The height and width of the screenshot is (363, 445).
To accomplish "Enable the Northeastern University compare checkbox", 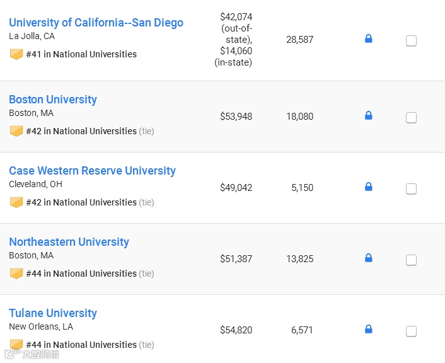I will (411, 260).
